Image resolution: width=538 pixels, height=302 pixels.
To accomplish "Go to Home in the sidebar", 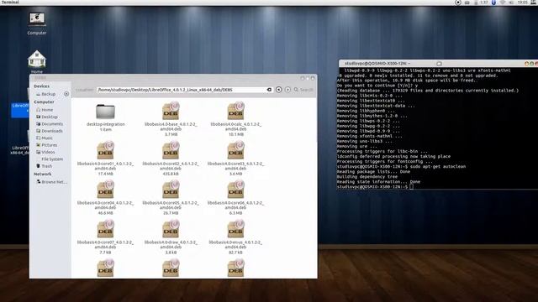I will (45, 110).
